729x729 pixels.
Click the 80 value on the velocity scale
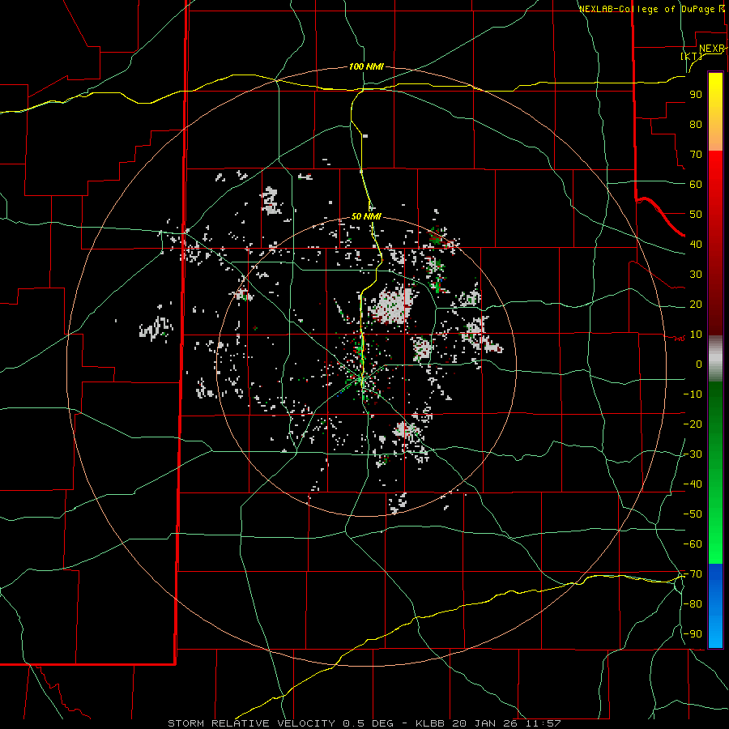[696, 125]
